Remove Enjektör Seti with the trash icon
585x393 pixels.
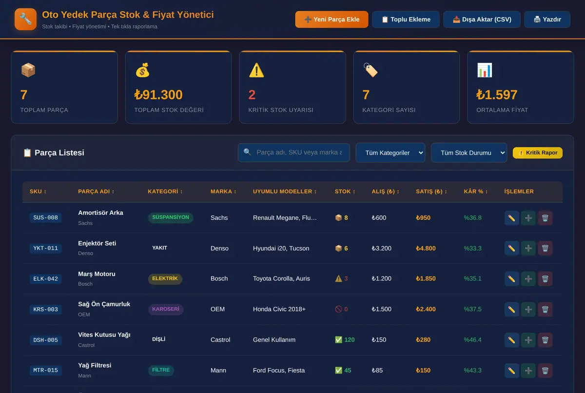(545, 248)
